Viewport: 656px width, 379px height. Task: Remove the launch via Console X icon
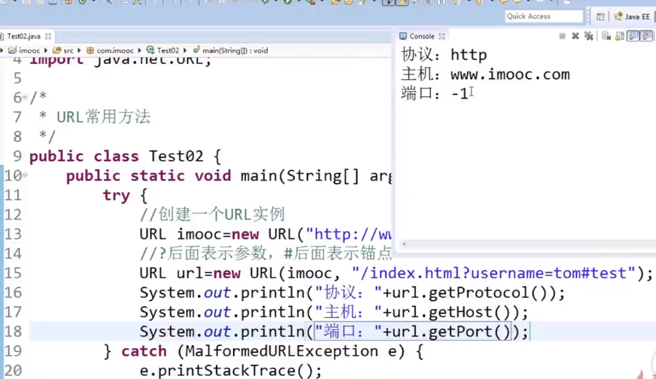576,36
